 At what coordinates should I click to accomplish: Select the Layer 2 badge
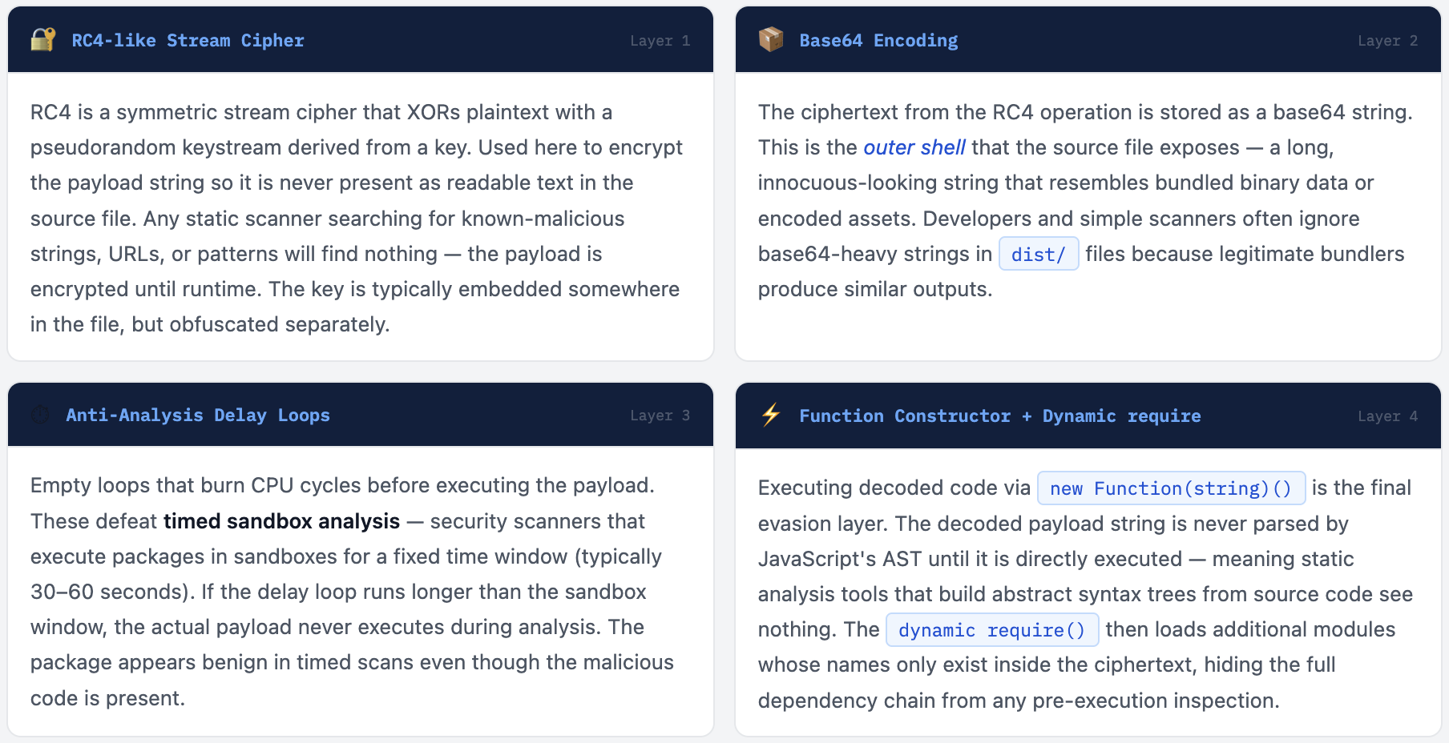1387,41
